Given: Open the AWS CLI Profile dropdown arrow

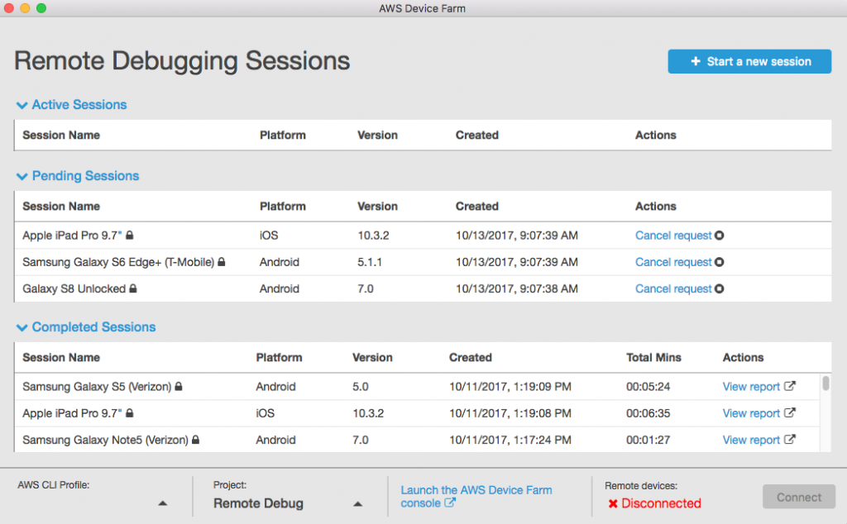Looking at the screenshot, I should (163, 503).
